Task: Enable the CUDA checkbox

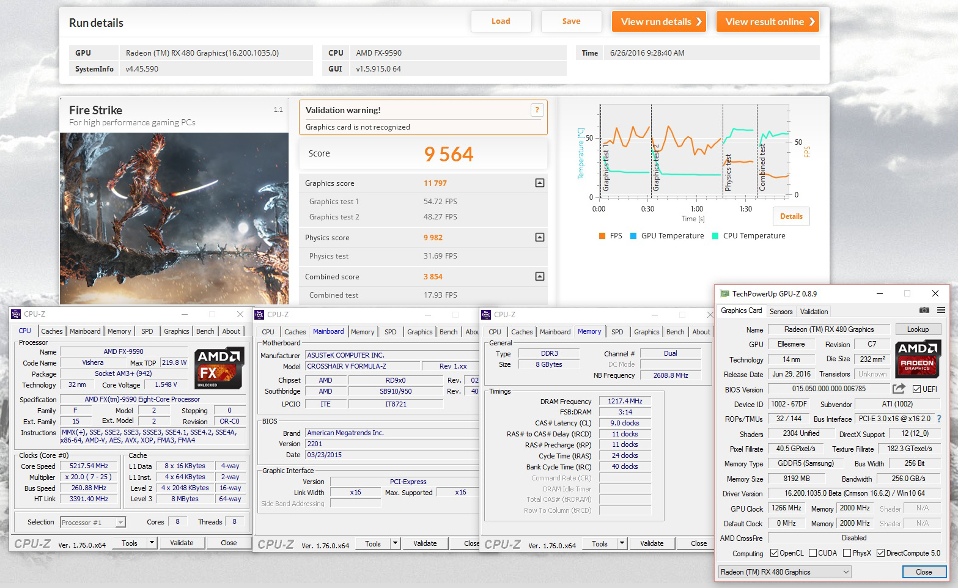Action: 812,553
